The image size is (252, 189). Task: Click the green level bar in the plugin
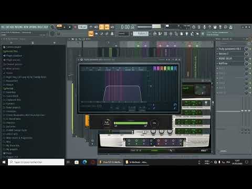(x=131, y=123)
